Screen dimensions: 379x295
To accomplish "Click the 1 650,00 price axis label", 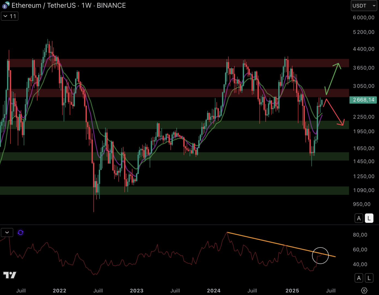I will [364, 148].
